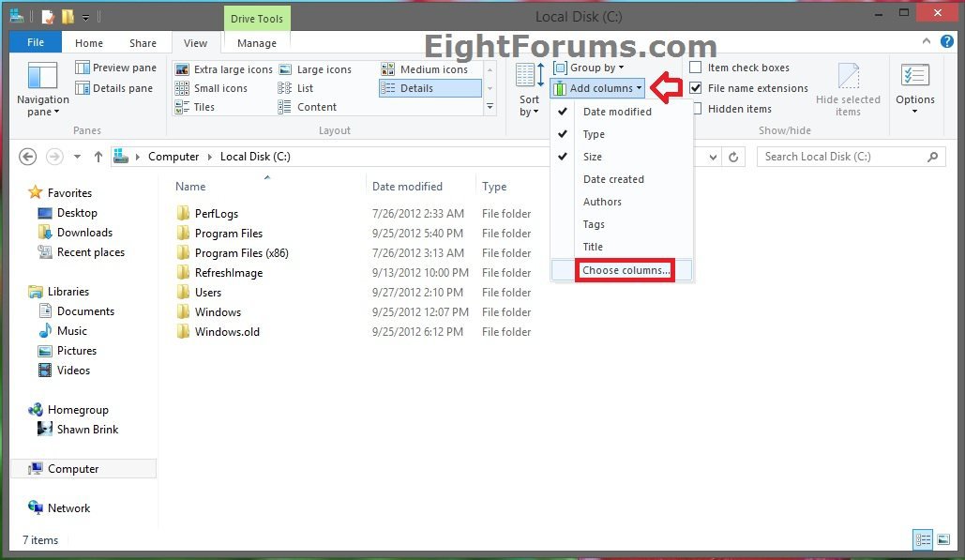Click the Preview pane icon
Screen dimensions: 965x560
click(x=83, y=68)
